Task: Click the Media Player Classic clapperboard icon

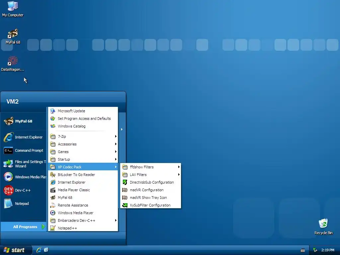Action: [x=53, y=190]
